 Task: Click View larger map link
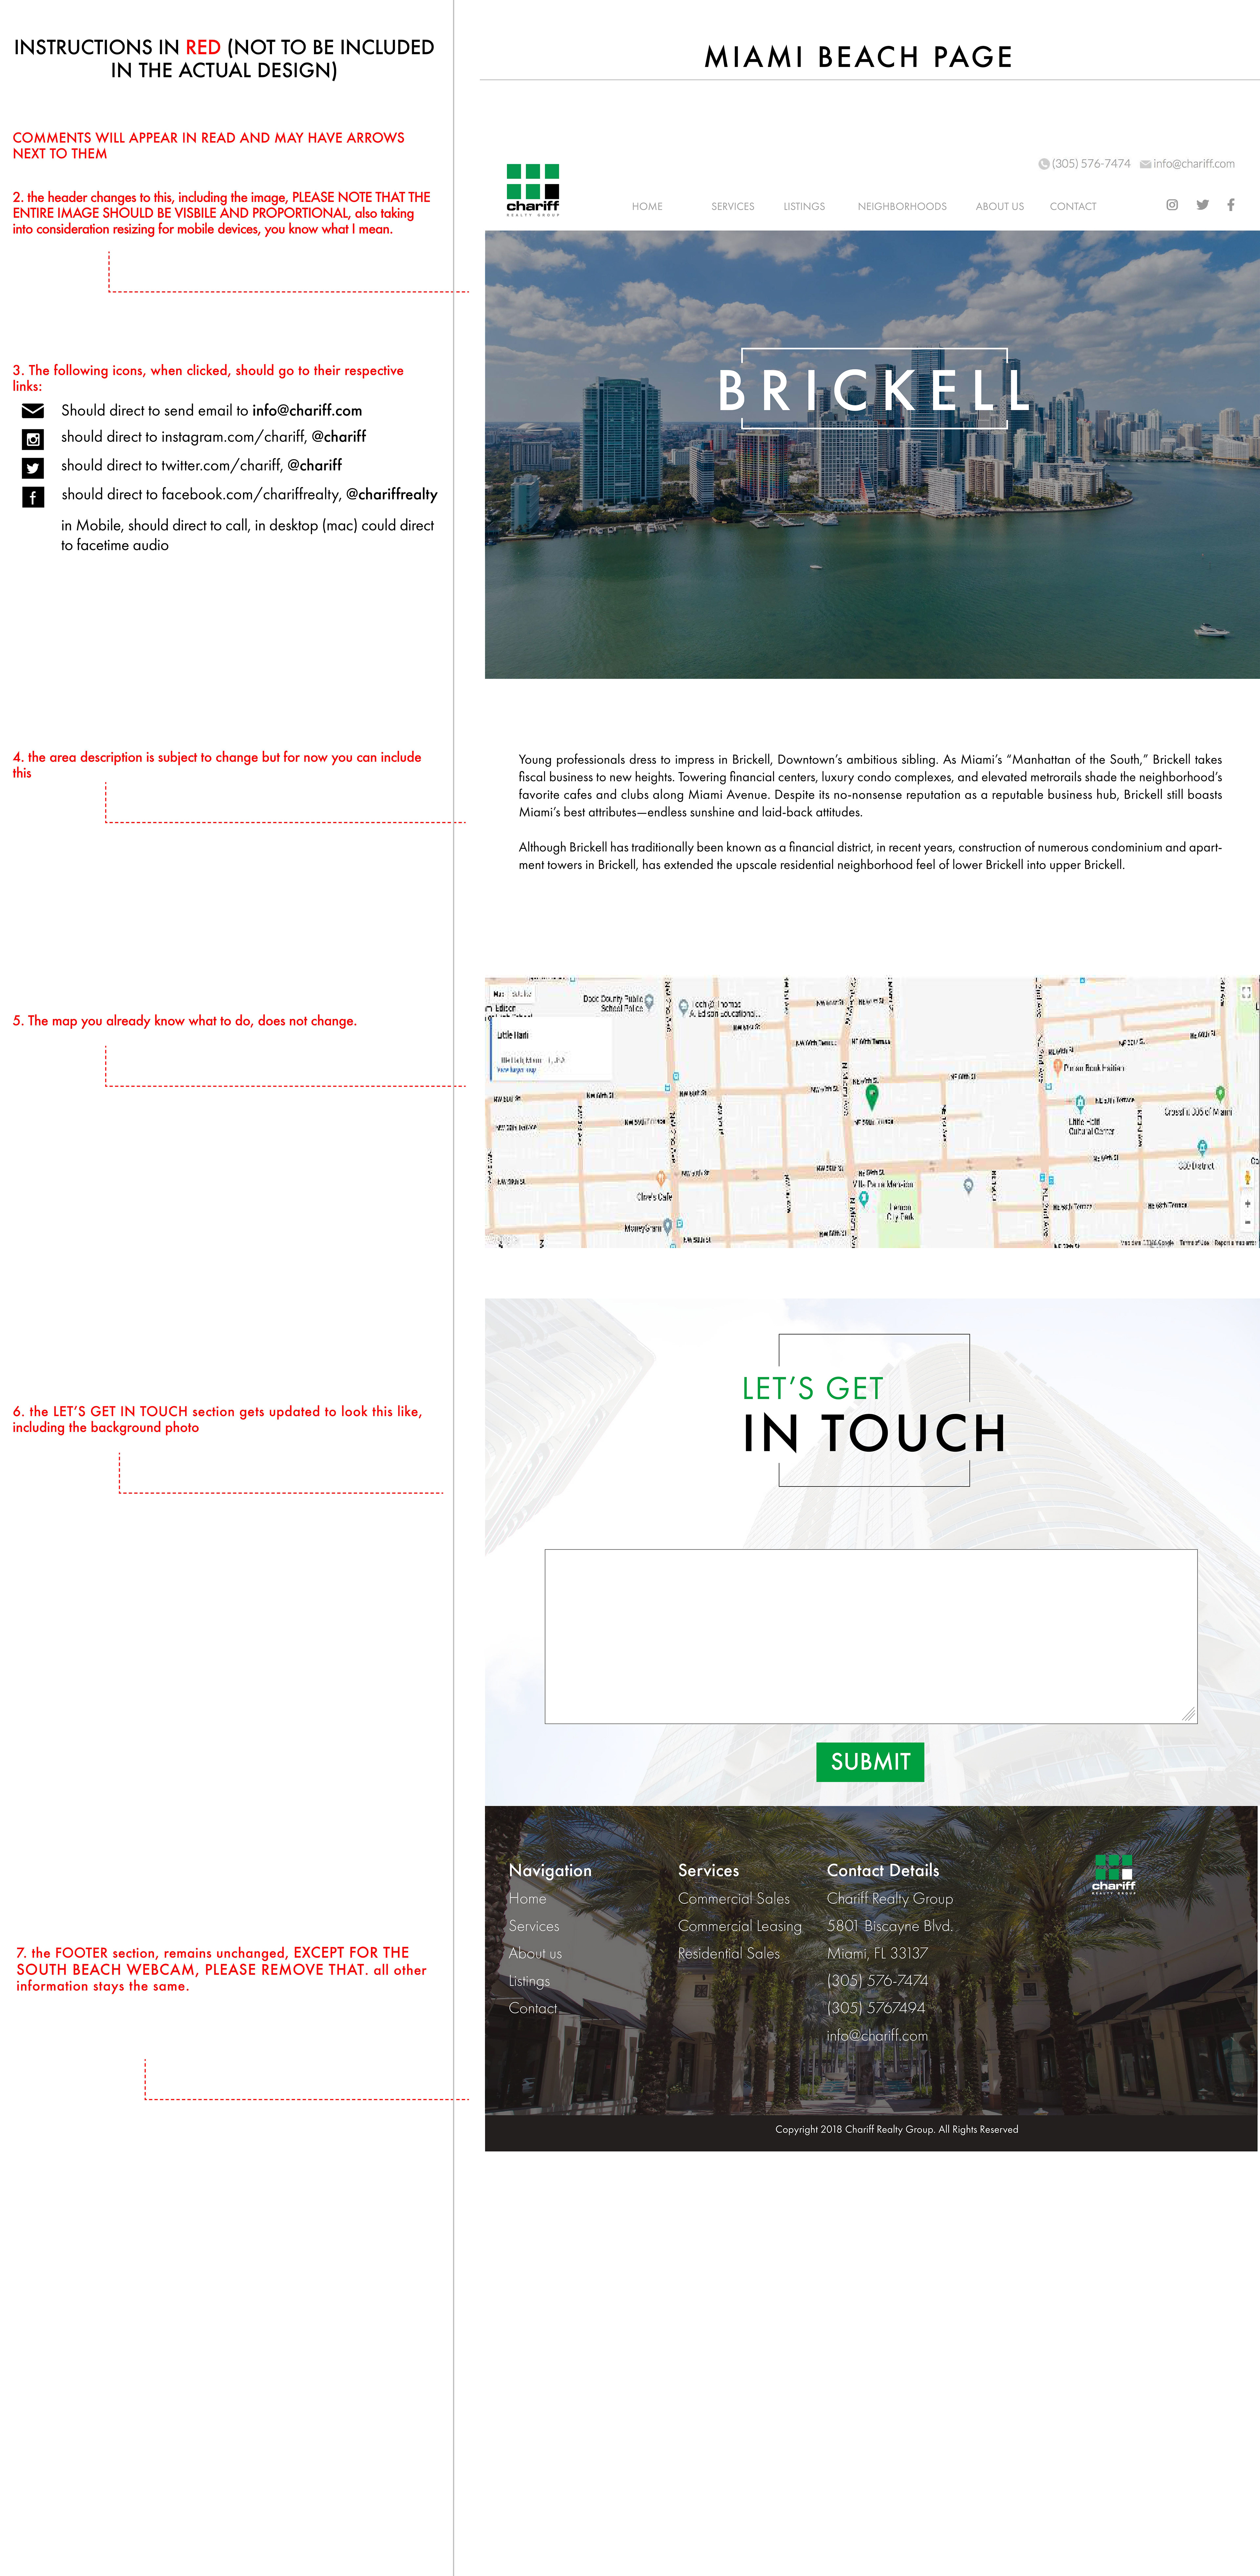516,1070
